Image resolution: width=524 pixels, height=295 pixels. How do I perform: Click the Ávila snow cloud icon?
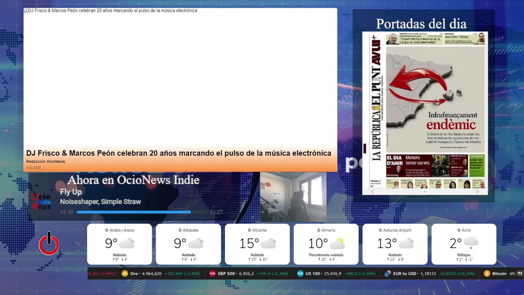click(471, 243)
